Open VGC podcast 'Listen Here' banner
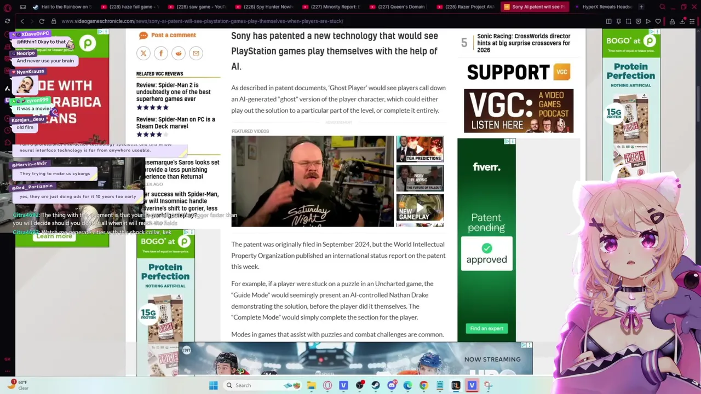This screenshot has height=394, width=701. [x=519, y=111]
